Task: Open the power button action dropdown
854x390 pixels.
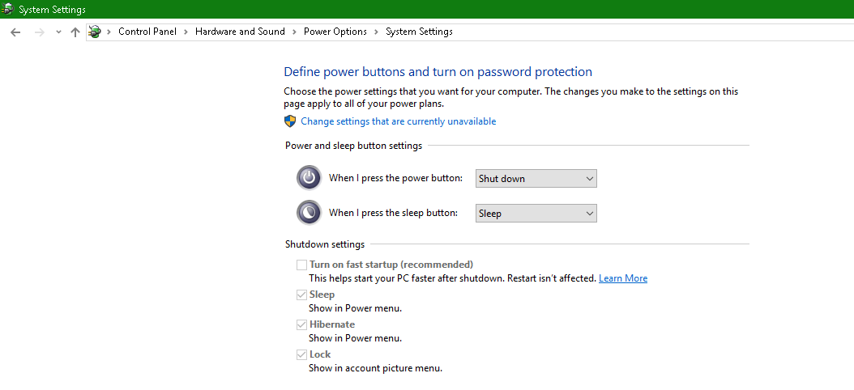Action: [536, 179]
